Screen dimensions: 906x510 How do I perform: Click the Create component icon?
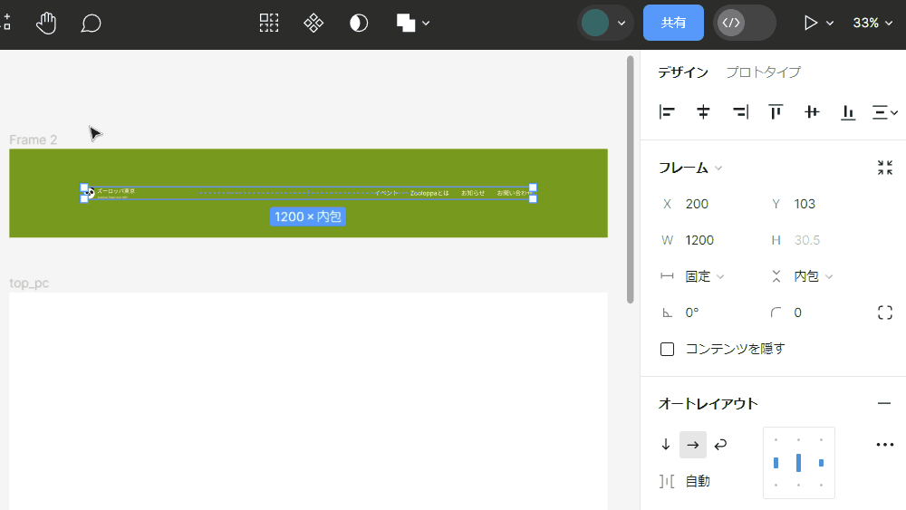(313, 24)
